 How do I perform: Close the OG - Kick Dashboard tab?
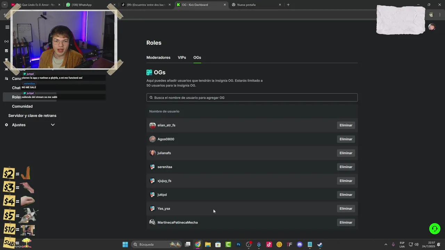[x=225, y=5]
